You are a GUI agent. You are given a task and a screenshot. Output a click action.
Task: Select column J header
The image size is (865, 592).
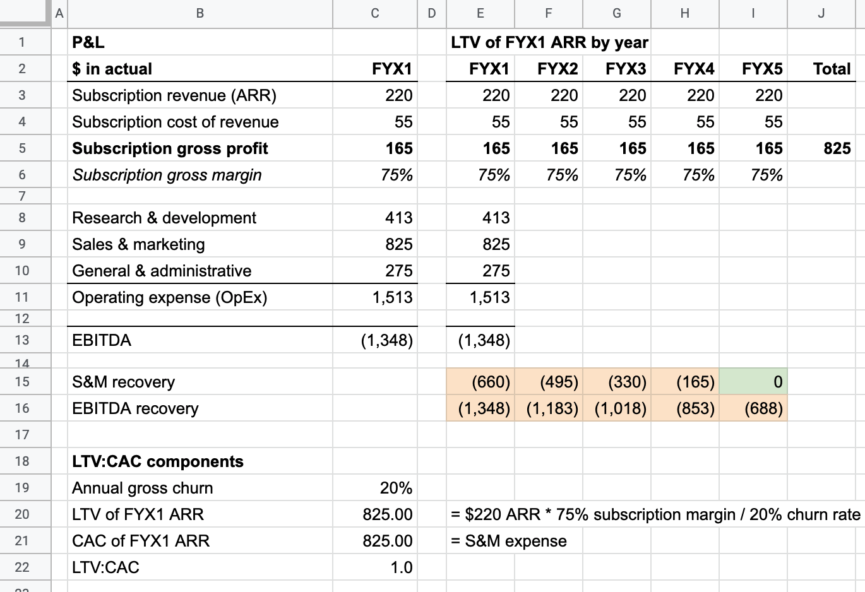pyautogui.click(x=821, y=13)
